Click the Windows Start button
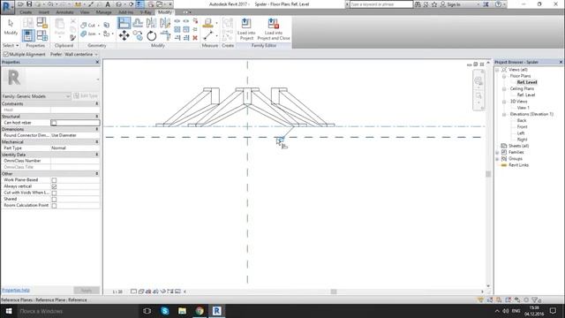 coord(8,311)
